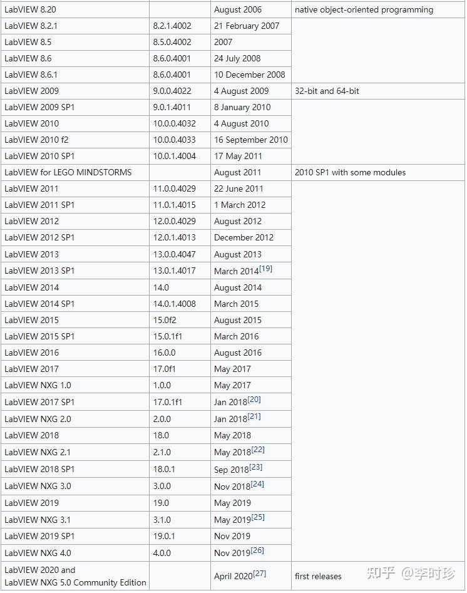Select the '19.0.1' version cell
The width and height of the screenshot is (467, 593).
click(180, 535)
